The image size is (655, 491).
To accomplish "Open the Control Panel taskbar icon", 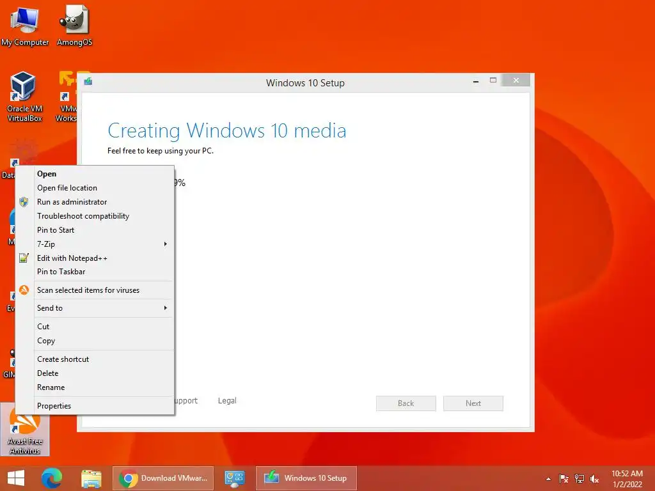I will [x=234, y=478].
